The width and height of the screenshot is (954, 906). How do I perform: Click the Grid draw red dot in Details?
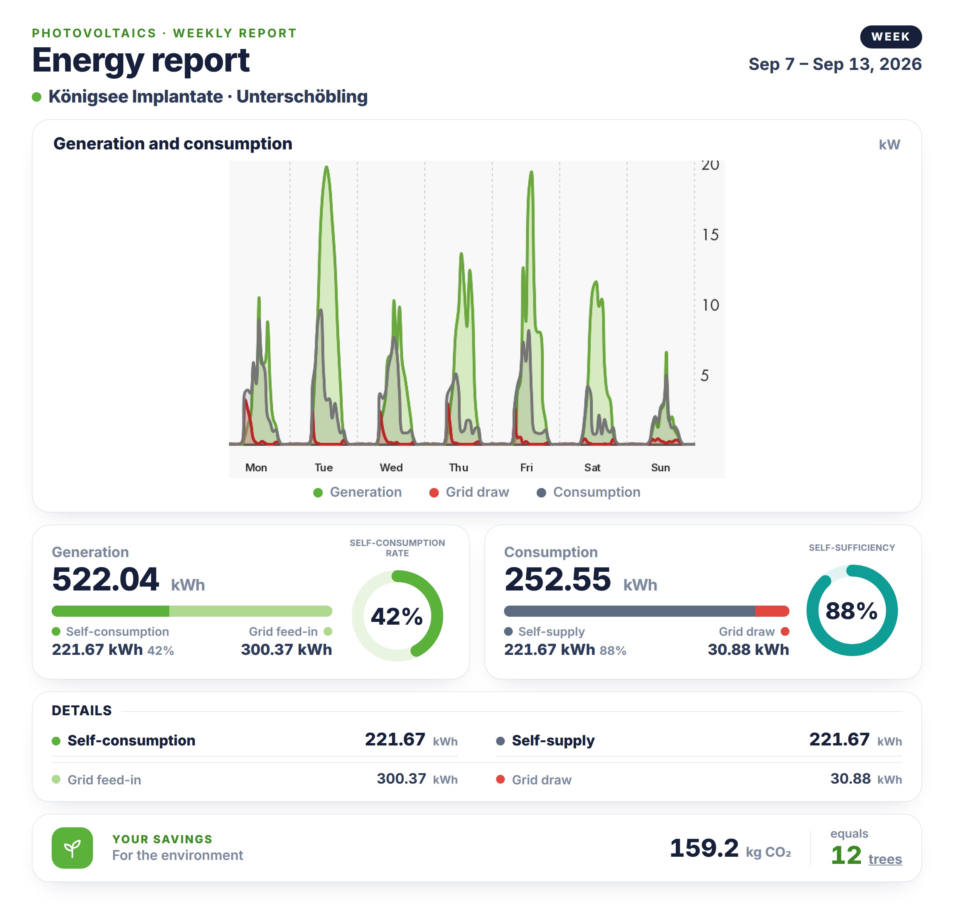click(501, 780)
